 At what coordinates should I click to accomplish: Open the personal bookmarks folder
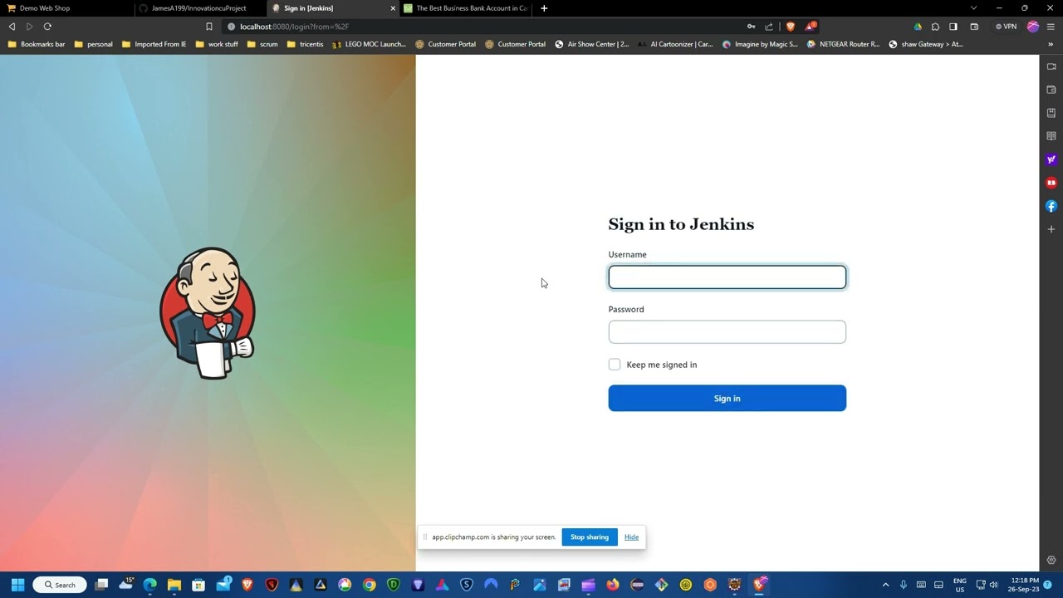point(93,44)
